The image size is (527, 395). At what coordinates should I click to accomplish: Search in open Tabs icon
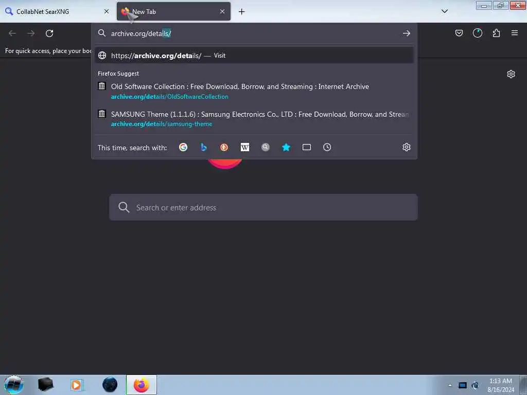(307, 147)
